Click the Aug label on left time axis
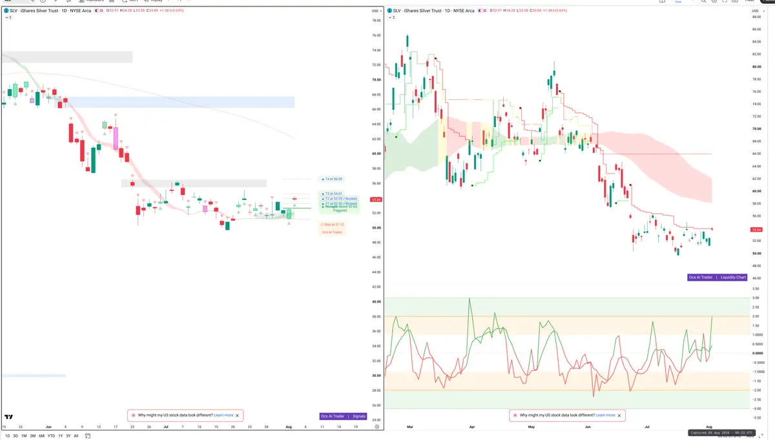Screen dimensions: 775x440 pyautogui.click(x=288, y=427)
